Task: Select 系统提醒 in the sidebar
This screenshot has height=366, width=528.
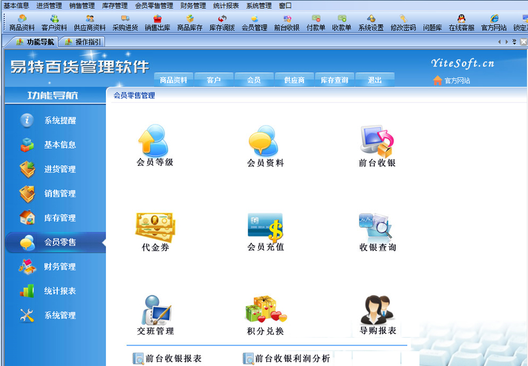Action: coord(59,121)
